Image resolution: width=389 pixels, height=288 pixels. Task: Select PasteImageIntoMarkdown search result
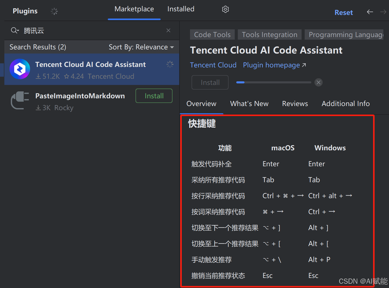pos(92,101)
